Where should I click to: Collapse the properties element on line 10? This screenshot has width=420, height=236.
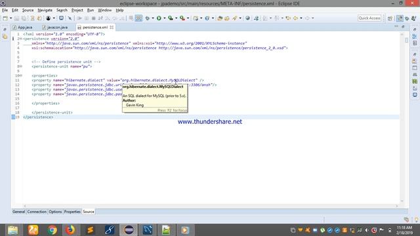coord(20,76)
